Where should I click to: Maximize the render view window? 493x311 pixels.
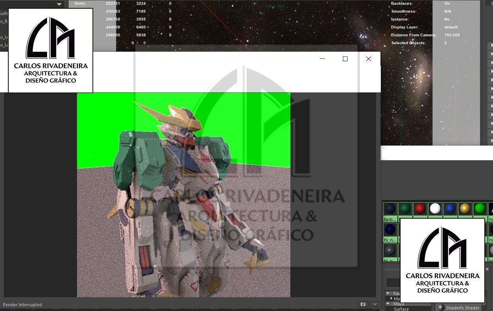point(345,59)
